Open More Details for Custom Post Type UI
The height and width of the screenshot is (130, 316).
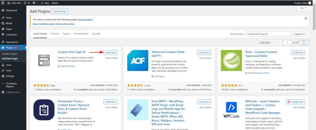[112, 58]
